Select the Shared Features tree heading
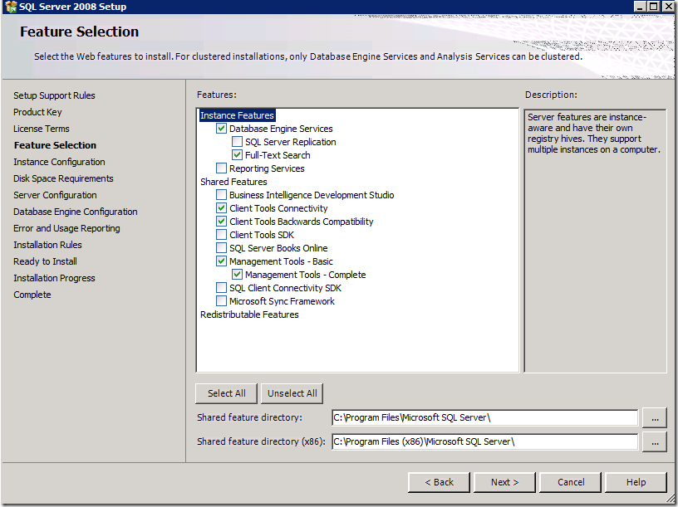The width and height of the screenshot is (678, 507). [x=233, y=182]
